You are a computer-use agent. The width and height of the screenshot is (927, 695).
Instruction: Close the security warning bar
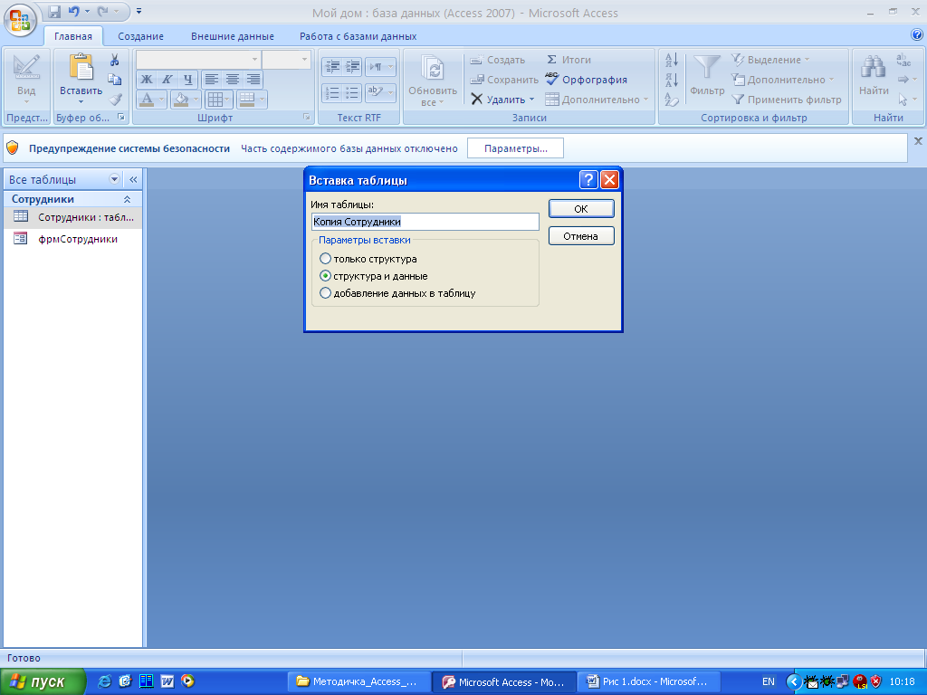(918, 140)
